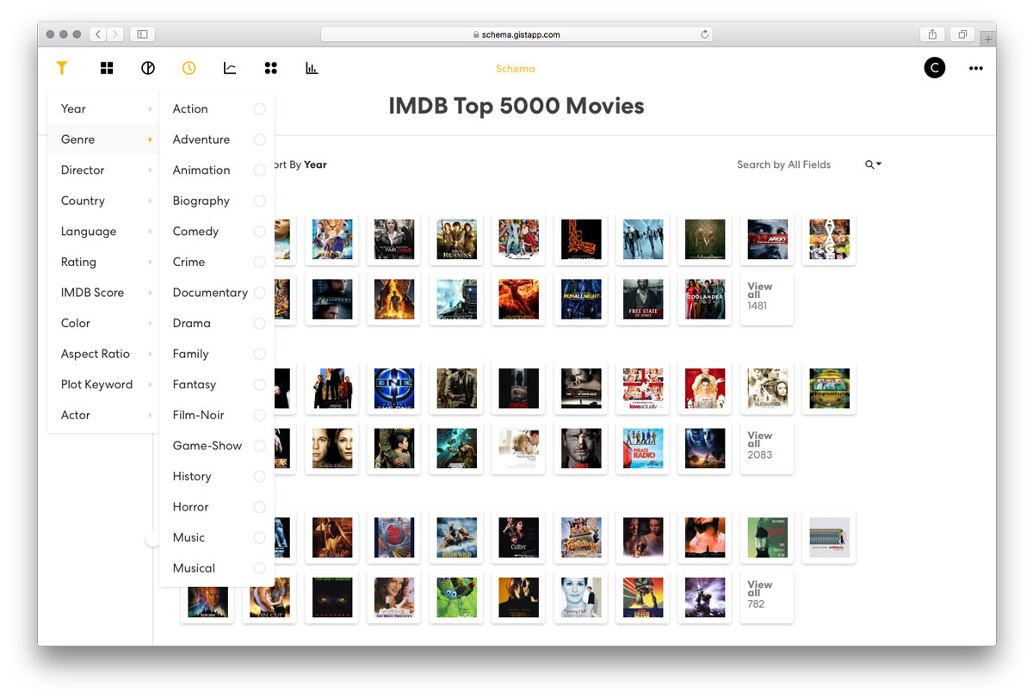Select the Crime genre radio button
Screen dimensions: 1033x699
click(x=259, y=262)
